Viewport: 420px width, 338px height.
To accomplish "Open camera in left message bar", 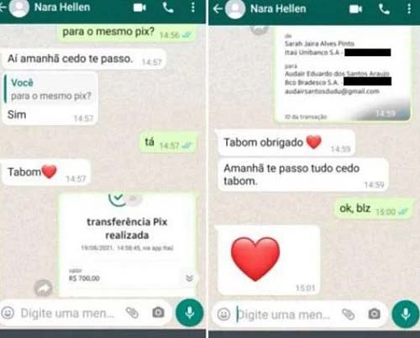I will point(158,312).
